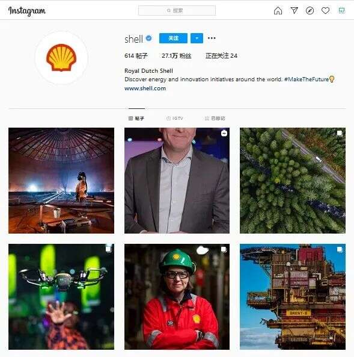Open direct messages paper plane icon
Viewport: 354px width, 357px height.
pos(294,10)
